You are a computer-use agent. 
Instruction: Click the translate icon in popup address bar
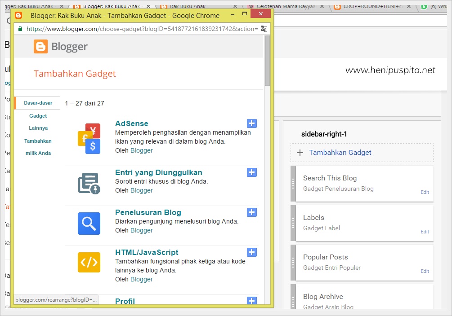[264, 29]
